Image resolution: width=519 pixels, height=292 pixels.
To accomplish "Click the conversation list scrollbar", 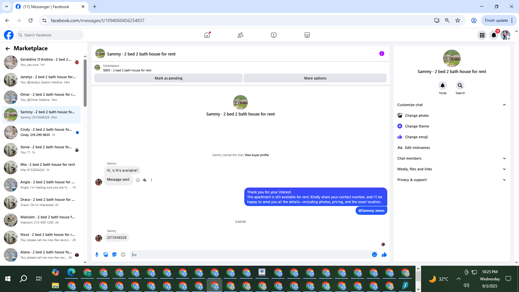I will (85, 83).
